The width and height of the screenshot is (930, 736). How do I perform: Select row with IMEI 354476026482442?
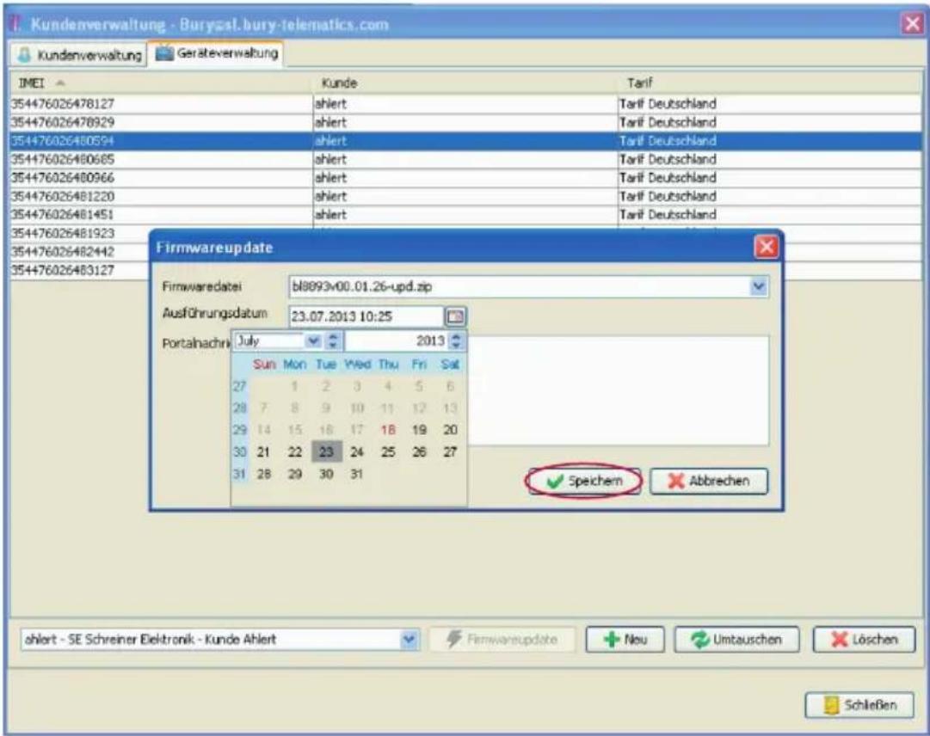click(79, 251)
